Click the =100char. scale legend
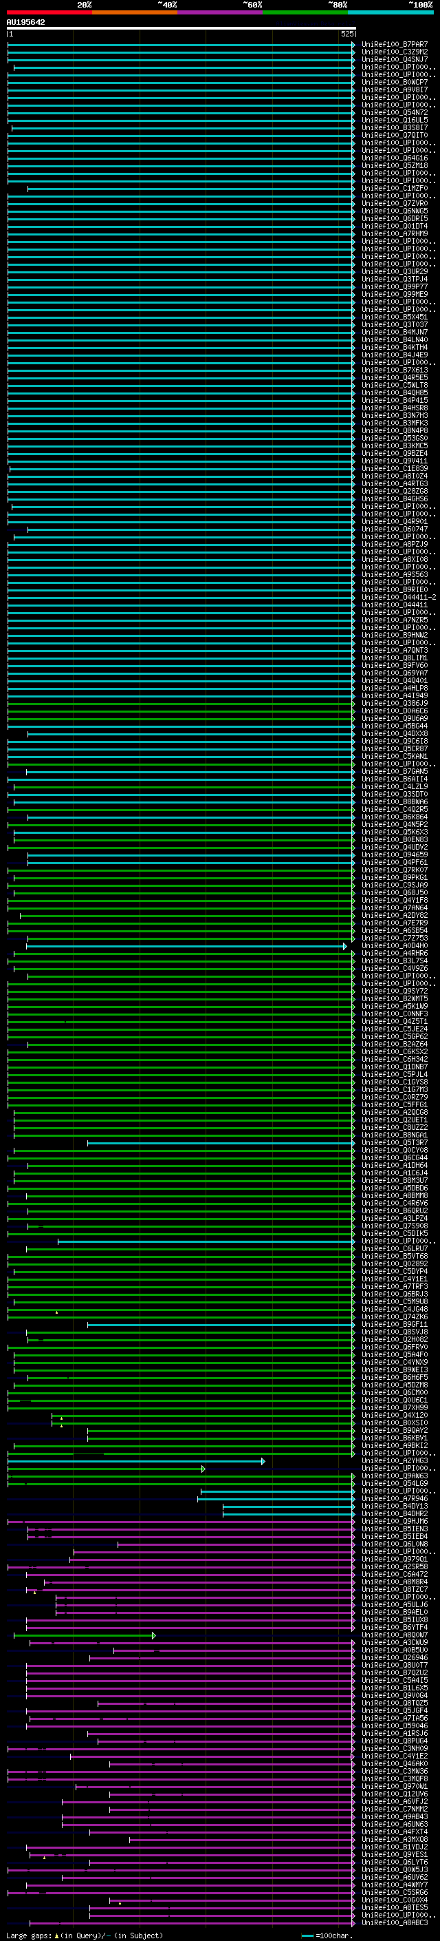The height and width of the screenshot is (1941, 440). [x=327, y=1935]
